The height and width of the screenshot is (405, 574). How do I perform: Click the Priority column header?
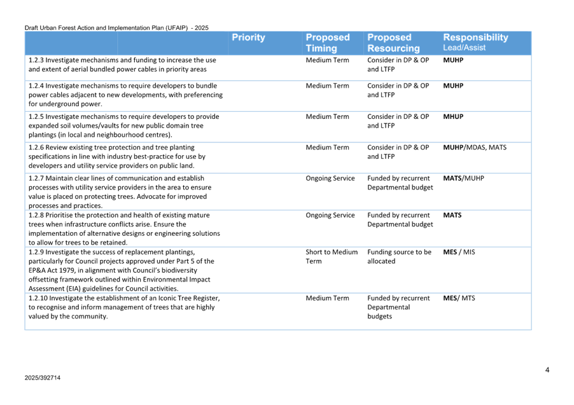click(248, 38)
